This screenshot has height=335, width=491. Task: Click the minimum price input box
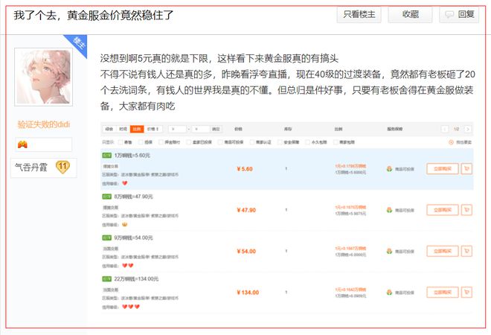coord(178,129)
